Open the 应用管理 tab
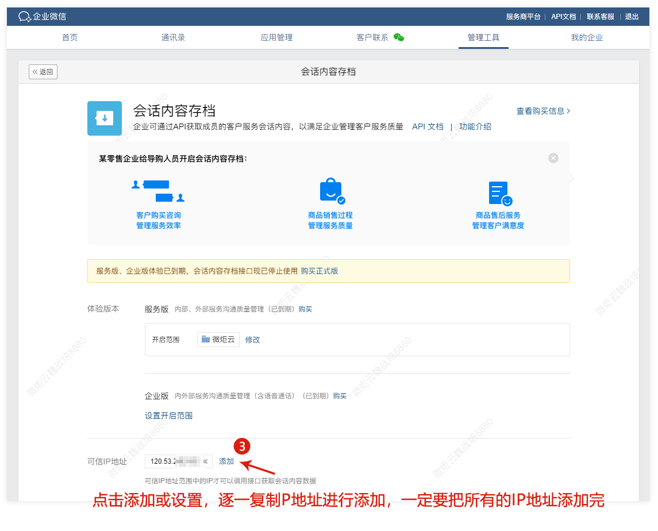 [276, 37]
